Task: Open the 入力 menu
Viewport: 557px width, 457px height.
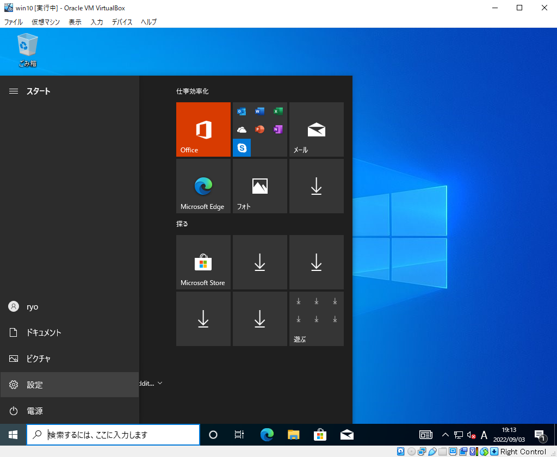Action: 97,22
